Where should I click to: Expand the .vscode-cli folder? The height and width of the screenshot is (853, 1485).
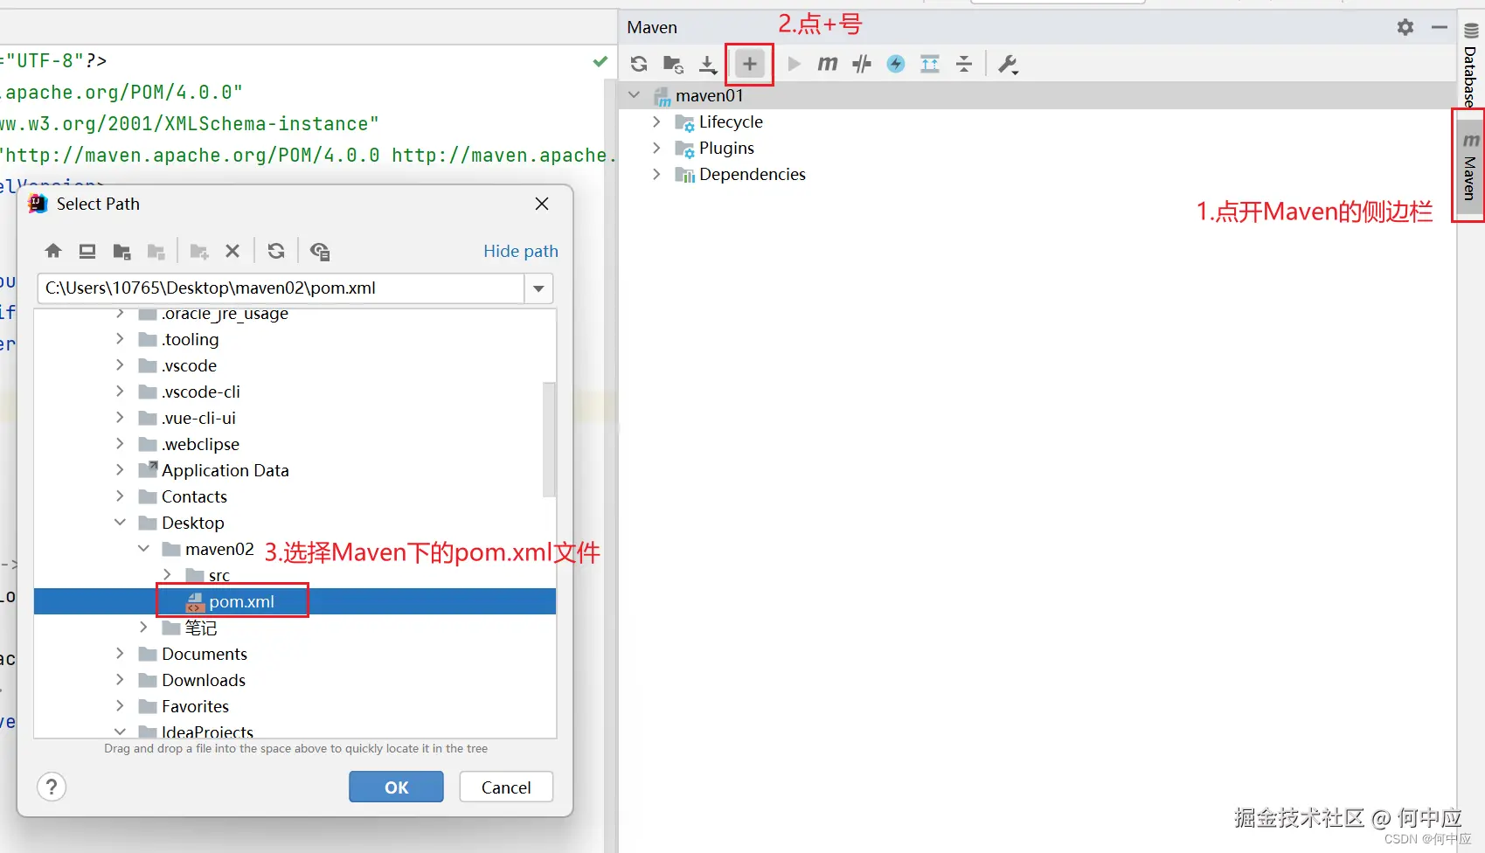pyautogui.click(x=120, y=392)
